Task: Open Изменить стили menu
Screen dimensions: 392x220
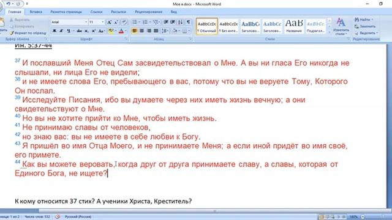Action: 341,26
